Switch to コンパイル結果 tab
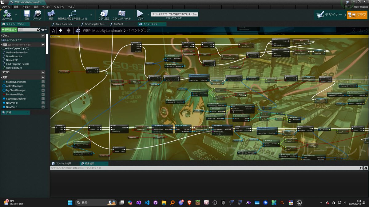 pos(63,163)
